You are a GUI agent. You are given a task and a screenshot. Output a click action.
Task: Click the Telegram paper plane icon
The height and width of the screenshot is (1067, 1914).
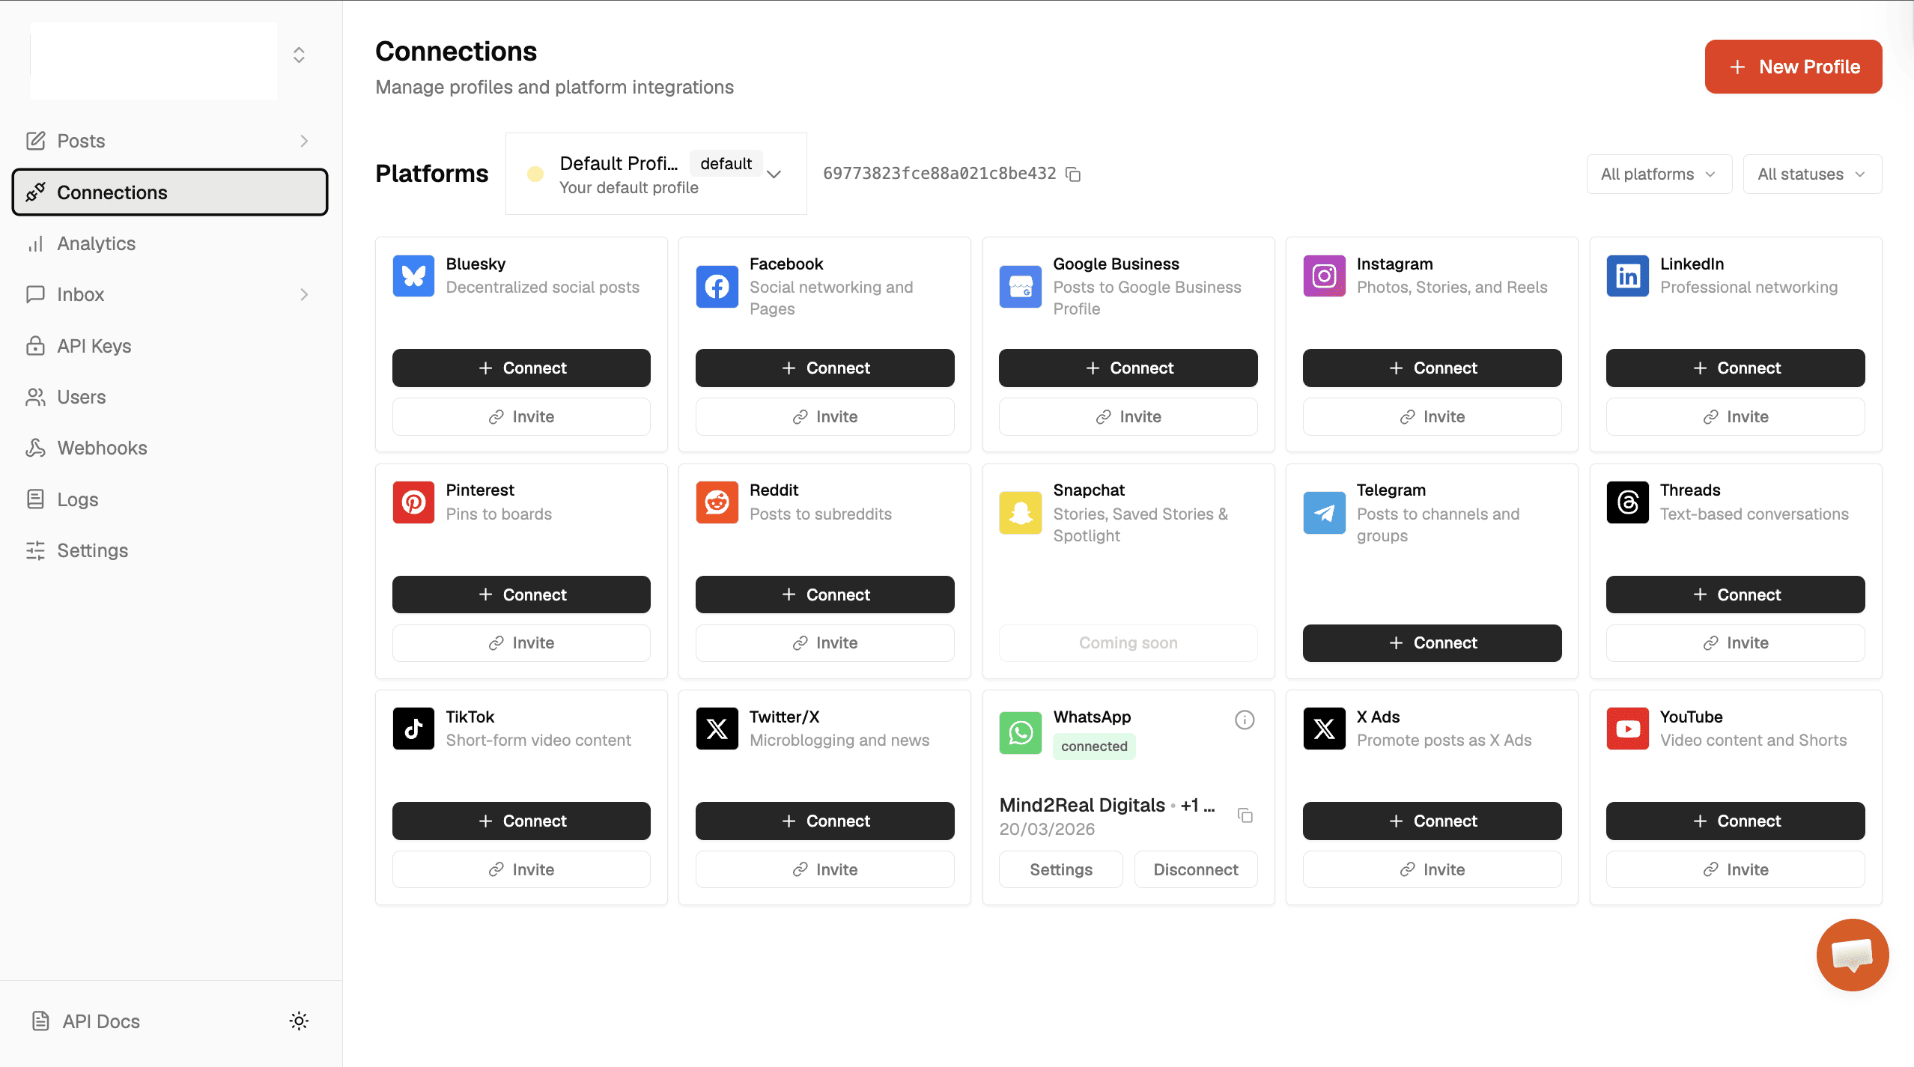pos(1324,513)
